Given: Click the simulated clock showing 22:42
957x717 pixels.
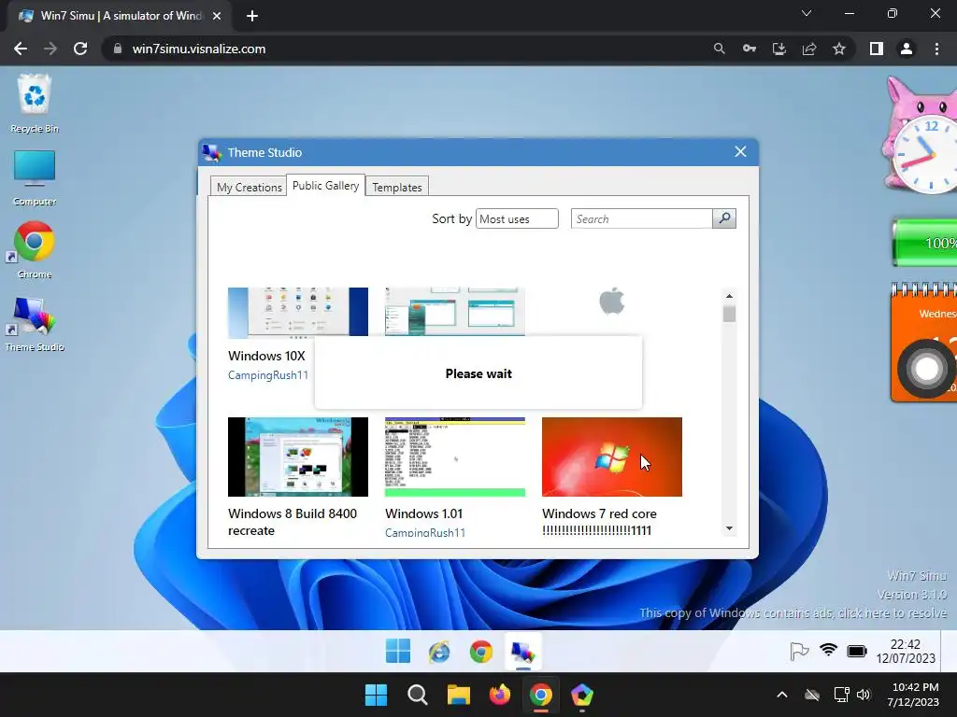Looking at the screenshot, I should pos(906,651).
